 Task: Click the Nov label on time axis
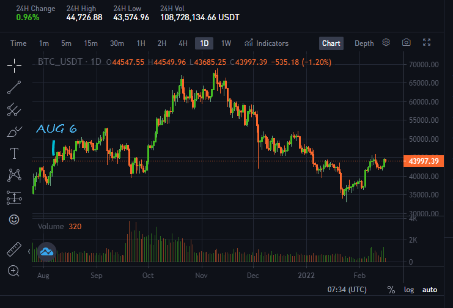[x=201, y=276]
